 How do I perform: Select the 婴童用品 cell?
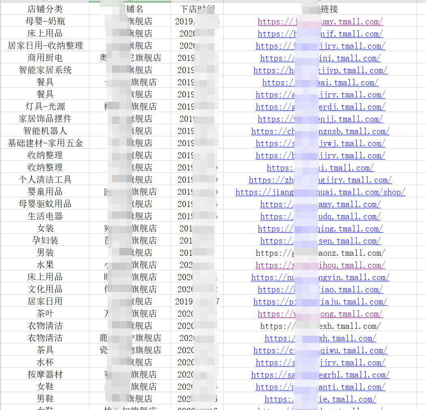(45, 192)
